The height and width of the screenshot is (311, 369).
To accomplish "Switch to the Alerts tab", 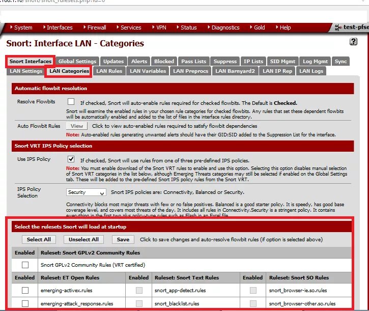I will [x=139, y=62].
